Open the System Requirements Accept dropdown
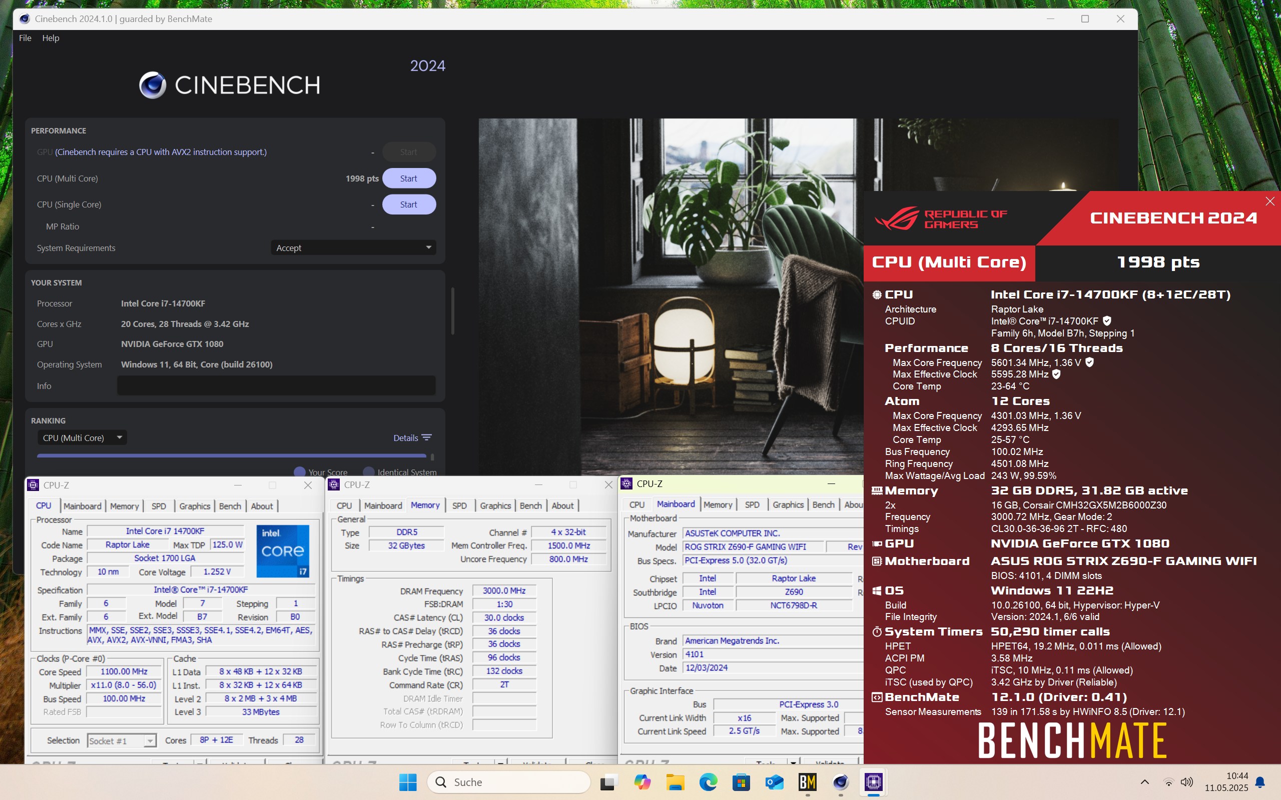 pyautogui.click(x=353, y=247)
